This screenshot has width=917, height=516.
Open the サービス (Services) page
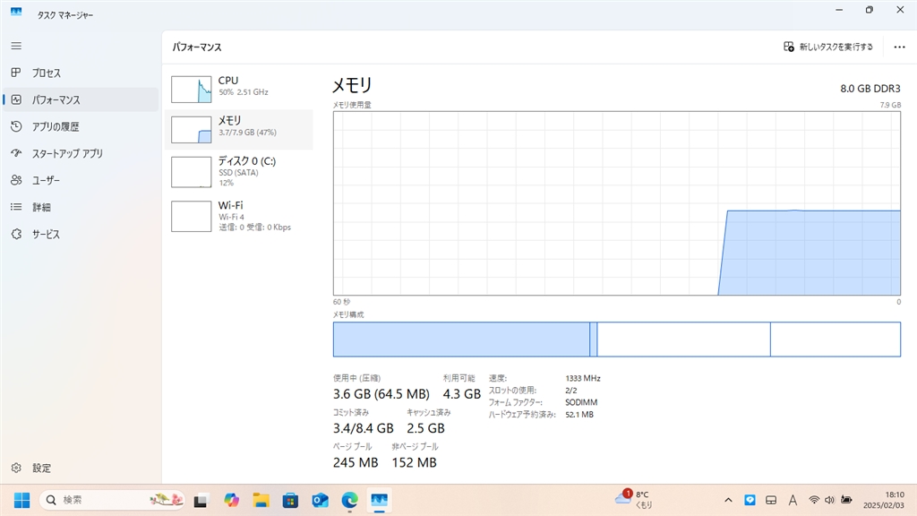(x=81, y=234)
